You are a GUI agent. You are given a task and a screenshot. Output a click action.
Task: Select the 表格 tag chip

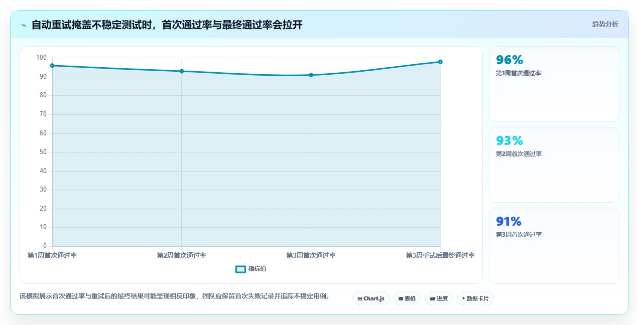pyautogui.click(x=407, y=298)
